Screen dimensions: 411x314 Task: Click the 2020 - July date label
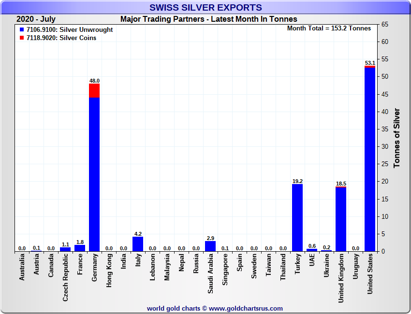(36, 19)
